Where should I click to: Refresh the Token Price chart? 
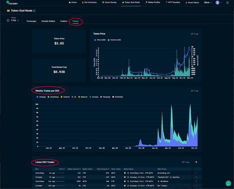192,34
